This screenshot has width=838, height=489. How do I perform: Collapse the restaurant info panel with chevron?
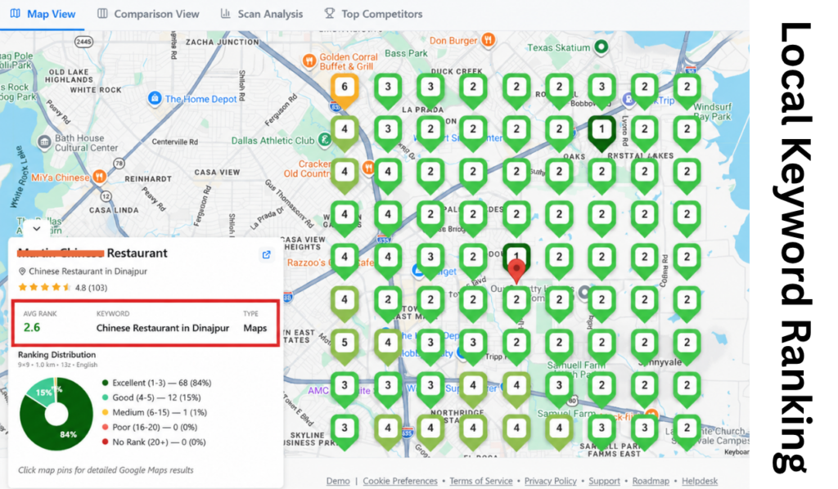point(36,228)
